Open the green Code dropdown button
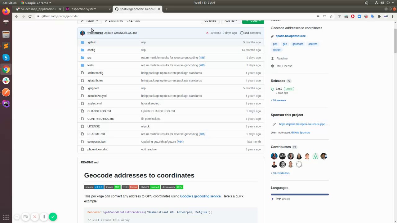The width and height of the screenshot is (397, 223). click(253, 21)
